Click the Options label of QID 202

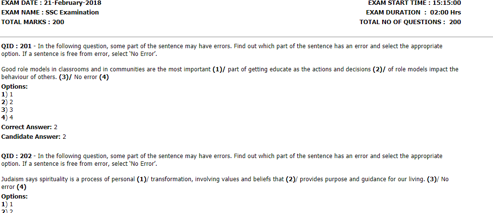pos(14,197)
